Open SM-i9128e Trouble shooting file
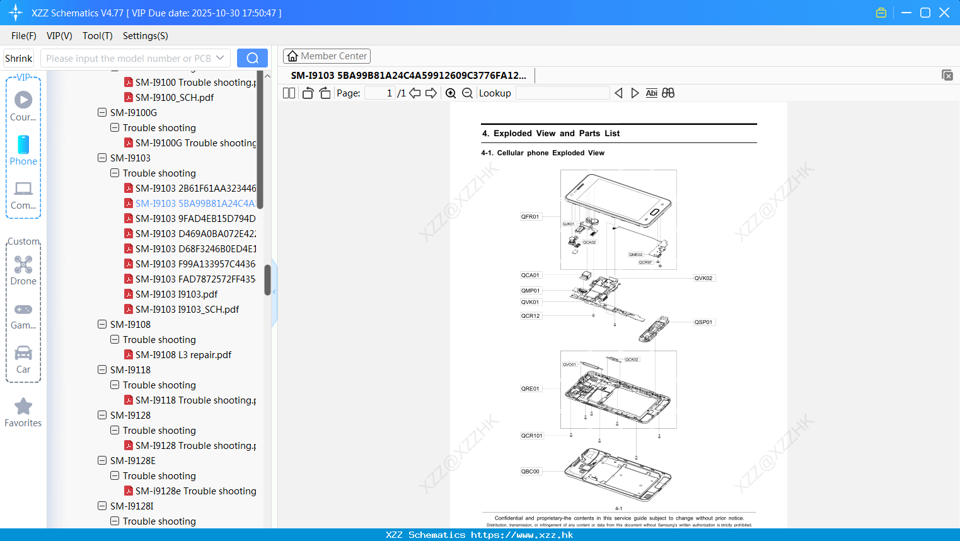 pyautogui.click(x=190, y=491)
